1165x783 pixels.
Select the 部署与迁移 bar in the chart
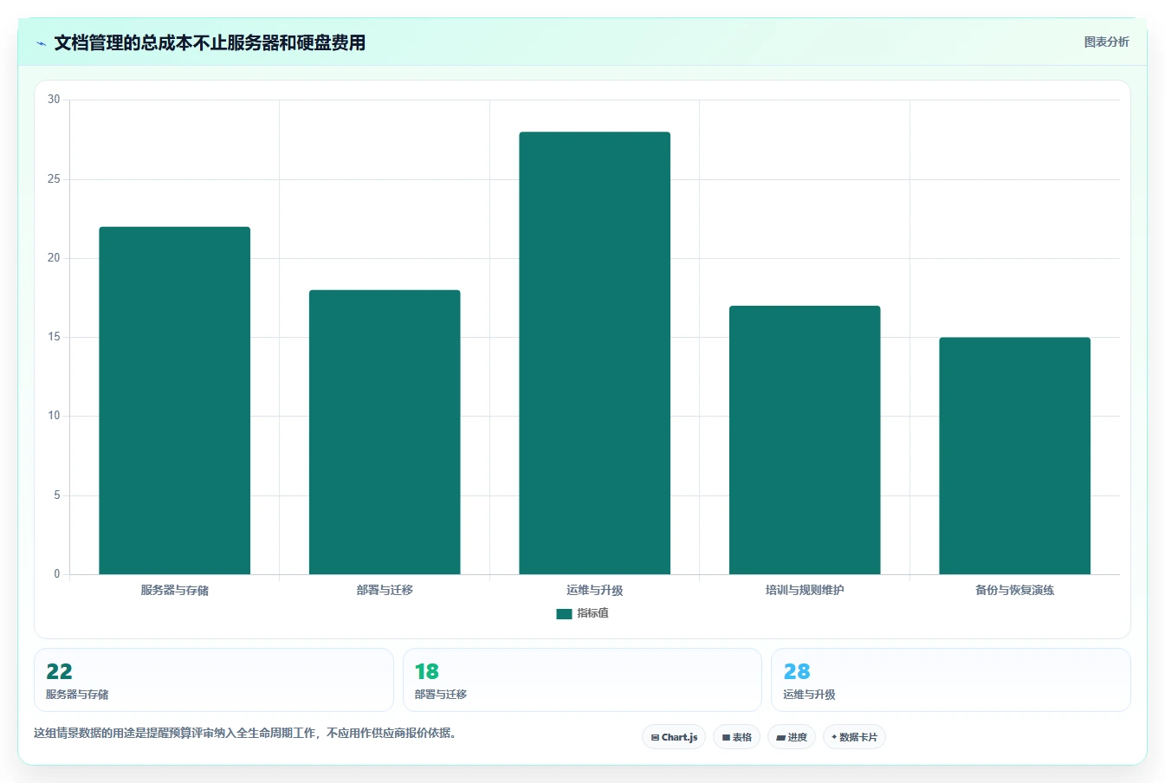(x=385, y=432)
